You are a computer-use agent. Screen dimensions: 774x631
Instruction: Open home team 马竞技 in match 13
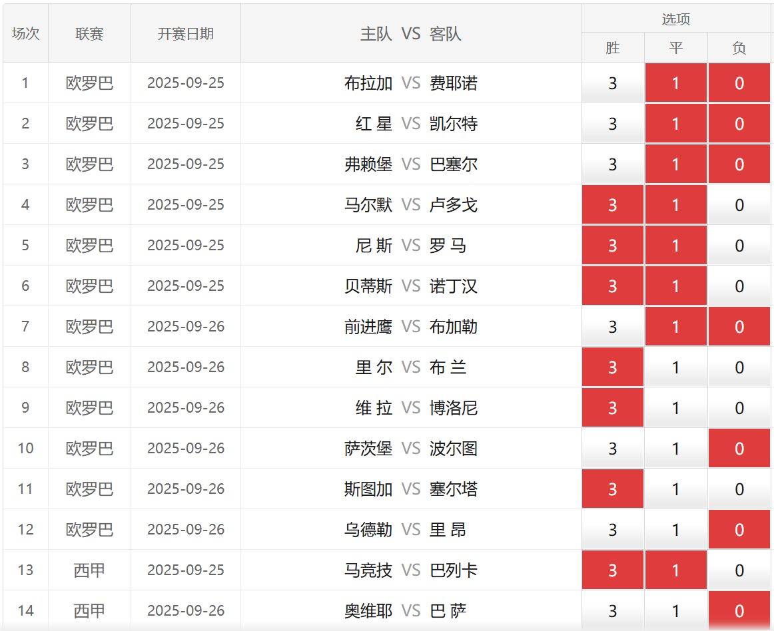click(368, 570)
